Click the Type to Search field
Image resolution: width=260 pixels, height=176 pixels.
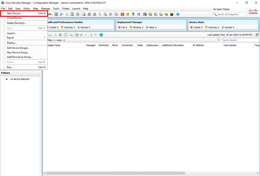coord(238,40)
